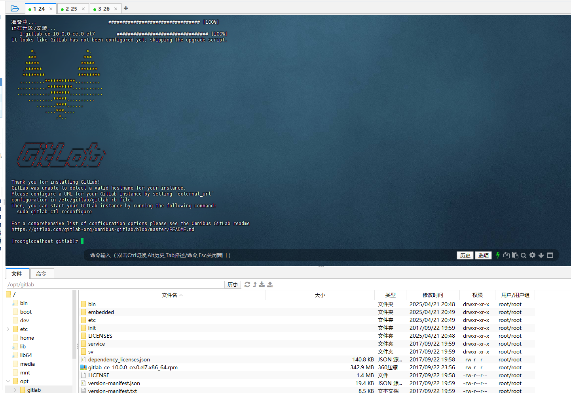571x393 pixels.
Task: Select the copy icon in the command bar
Action: point(507,255)
